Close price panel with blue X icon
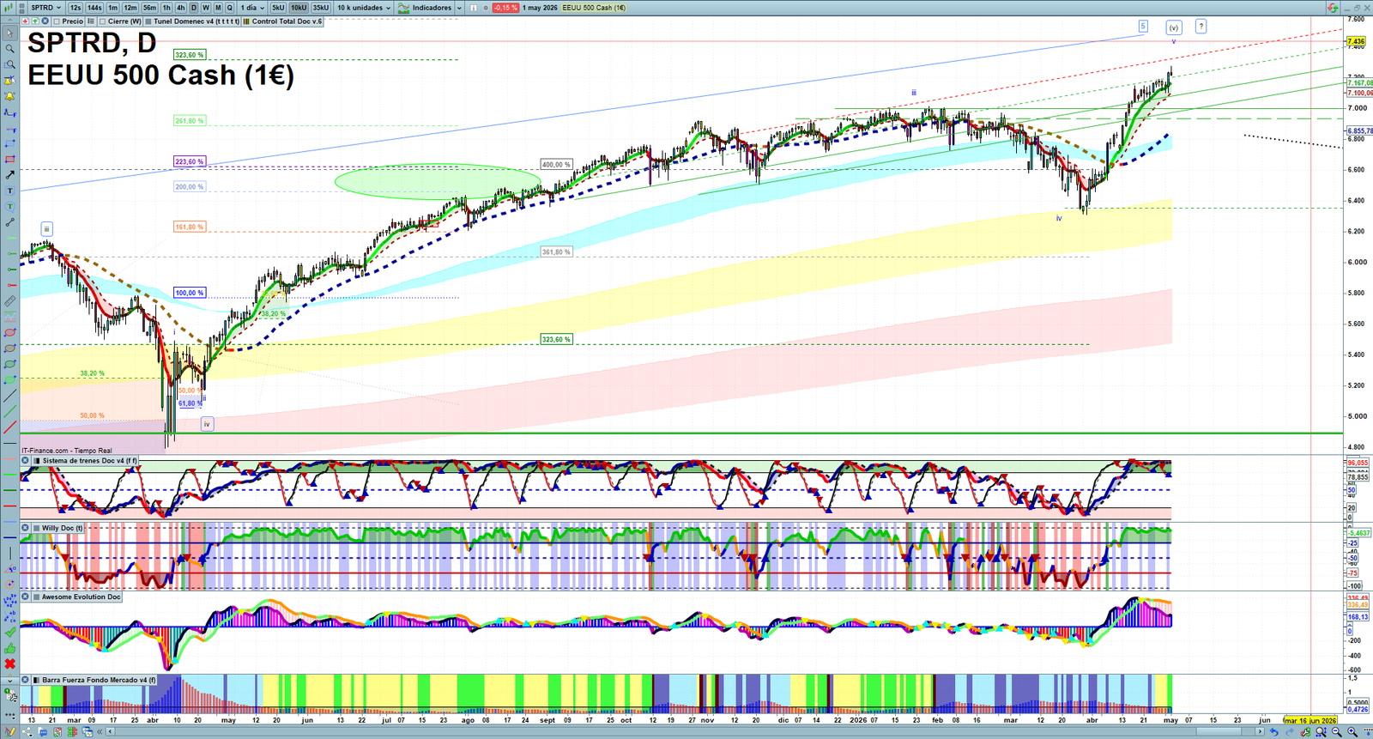Viewport: 1373px width, 739px height. (x=45, y=21)
